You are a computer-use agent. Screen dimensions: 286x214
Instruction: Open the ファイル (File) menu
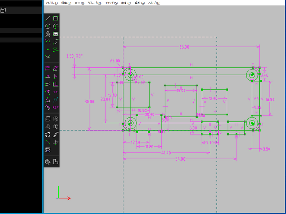[x=52, y=3]
